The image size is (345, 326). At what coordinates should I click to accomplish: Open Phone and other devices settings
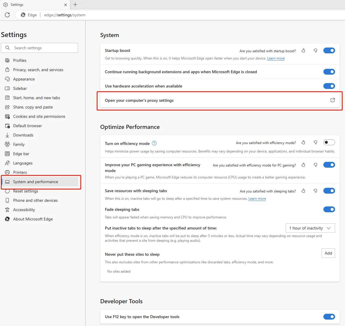tap(40, 200)
